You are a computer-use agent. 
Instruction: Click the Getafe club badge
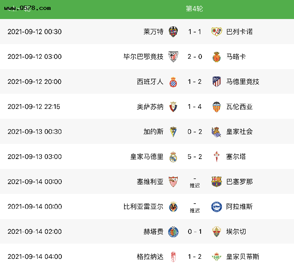tap(173, 232)
